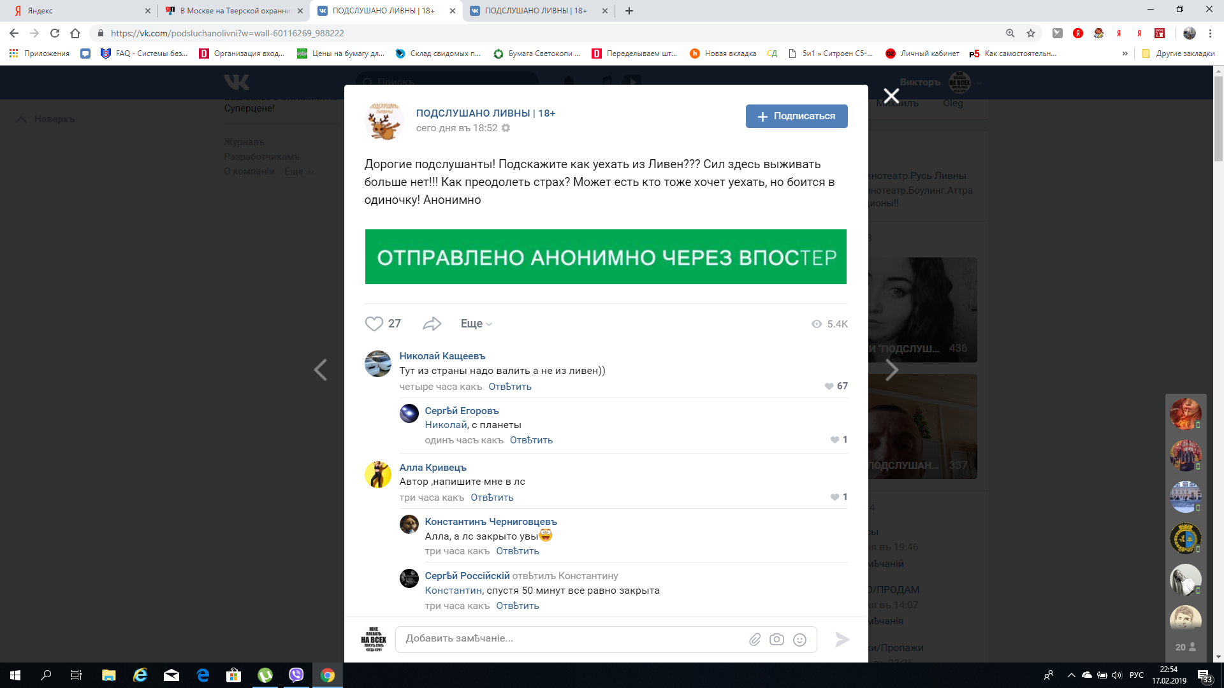The width and height of the screenshot is (1224, 688).
Task: Switch the РУС input language
Action: [1137, 675]
